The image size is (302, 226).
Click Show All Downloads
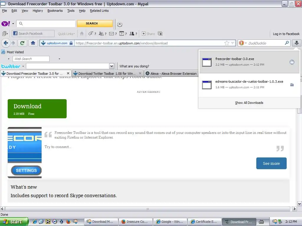249,103
